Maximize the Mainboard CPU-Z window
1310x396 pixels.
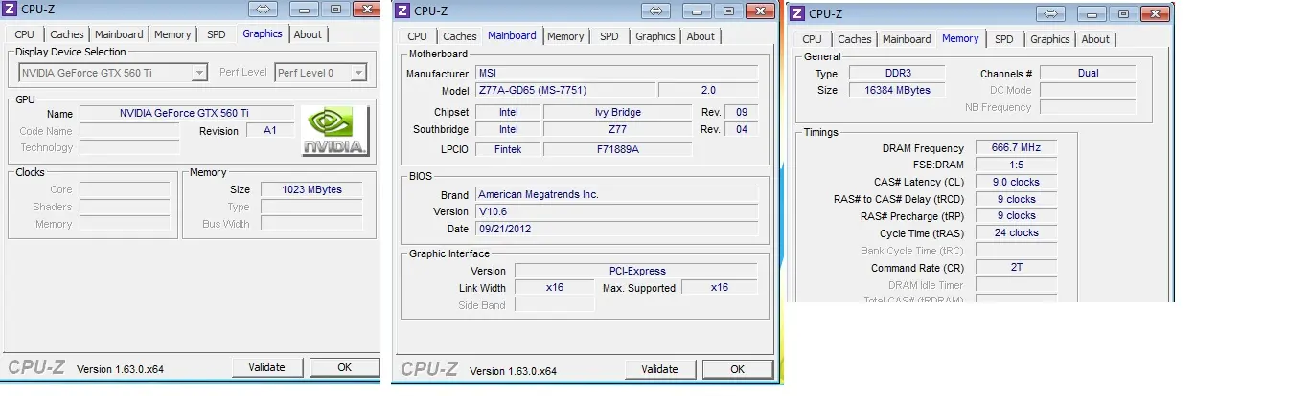tap(729, 11)
